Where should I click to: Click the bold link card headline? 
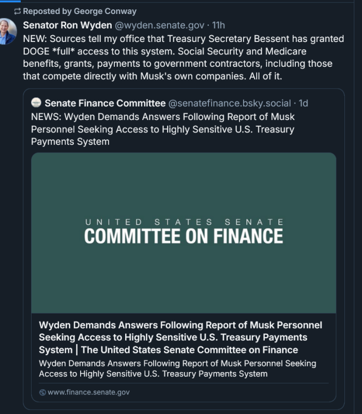coord(180,337)
